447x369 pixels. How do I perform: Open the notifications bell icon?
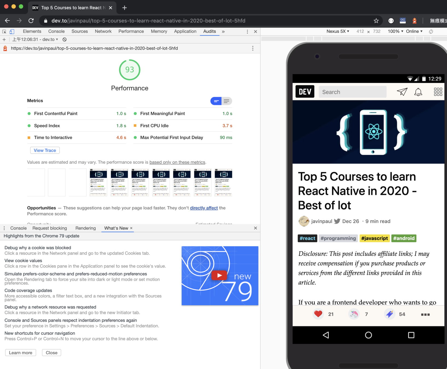pyautogui.click(x=418, y=92)
